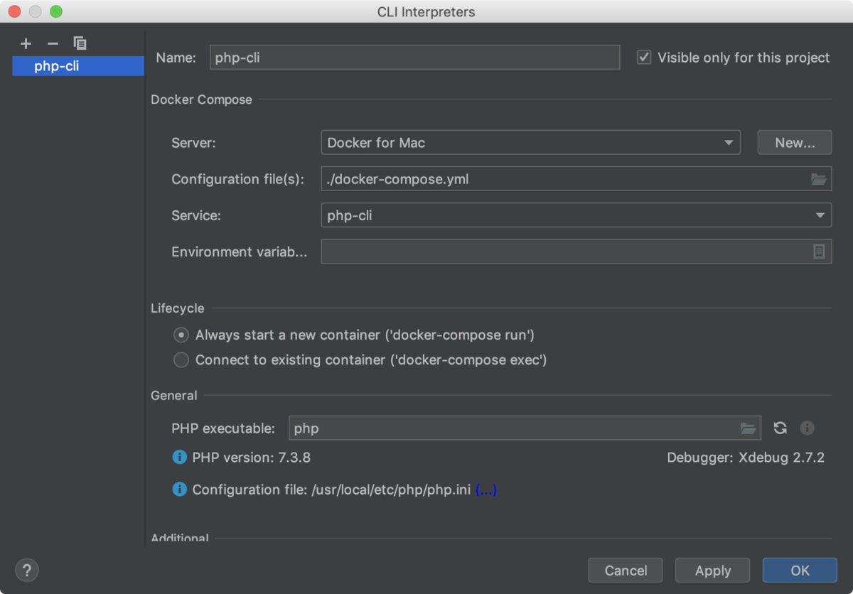Viewport: 853px width, 594px height.
Task: Browse for docker-compose configuration file
Action: (x=819, y=179)
